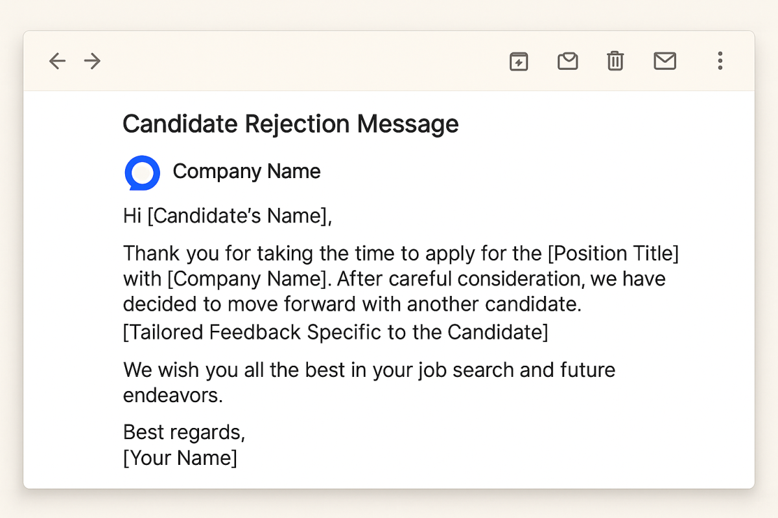Go back using the left arrow
The height and width of the screenshot is (518, 778).
[57, 61]
